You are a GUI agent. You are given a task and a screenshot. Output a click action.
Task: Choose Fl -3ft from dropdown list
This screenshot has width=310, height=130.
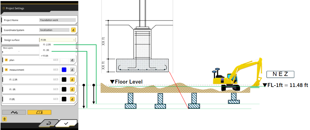[46, 50]
